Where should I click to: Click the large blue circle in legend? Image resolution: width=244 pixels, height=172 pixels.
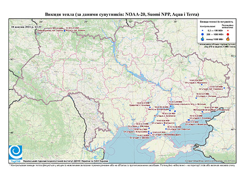click(203, 35)
